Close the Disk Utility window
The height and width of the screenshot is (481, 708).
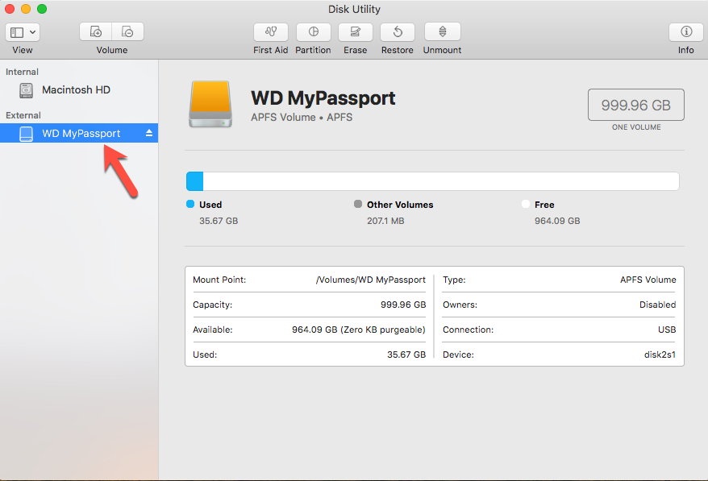click(10, 9)
